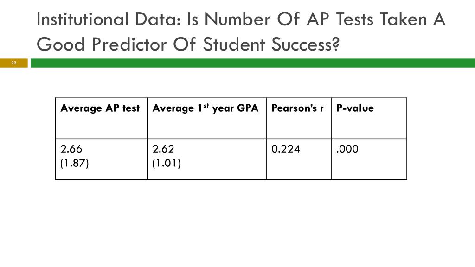
Task: Select the Pearson's r header cell
Action: click(x=299, y=118)
